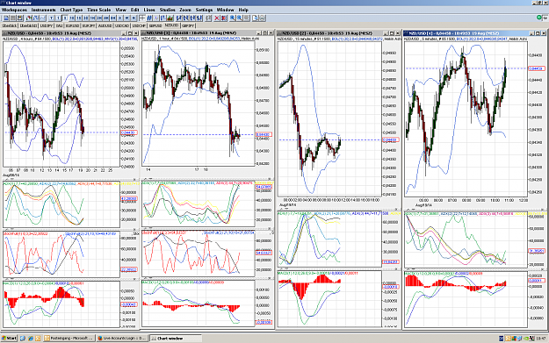Open the Window menu

coord(225,10)
